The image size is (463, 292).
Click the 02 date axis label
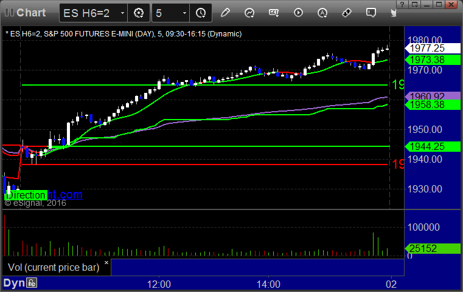point(391,284)
